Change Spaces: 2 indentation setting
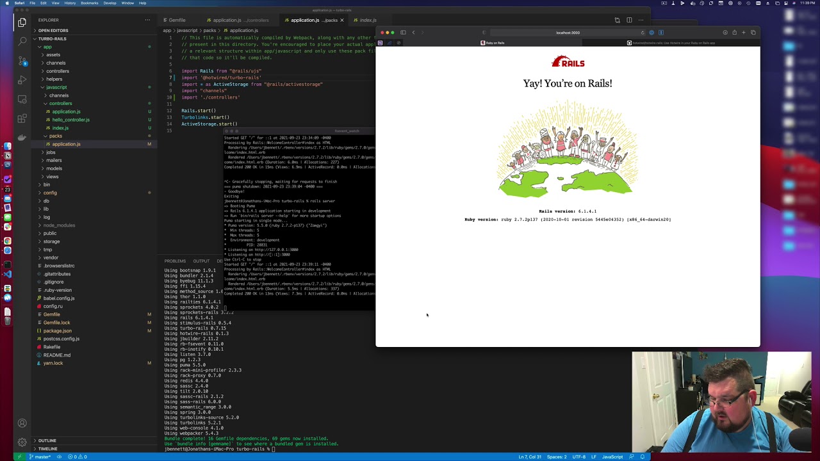820x461 pixels. (557, 457)
